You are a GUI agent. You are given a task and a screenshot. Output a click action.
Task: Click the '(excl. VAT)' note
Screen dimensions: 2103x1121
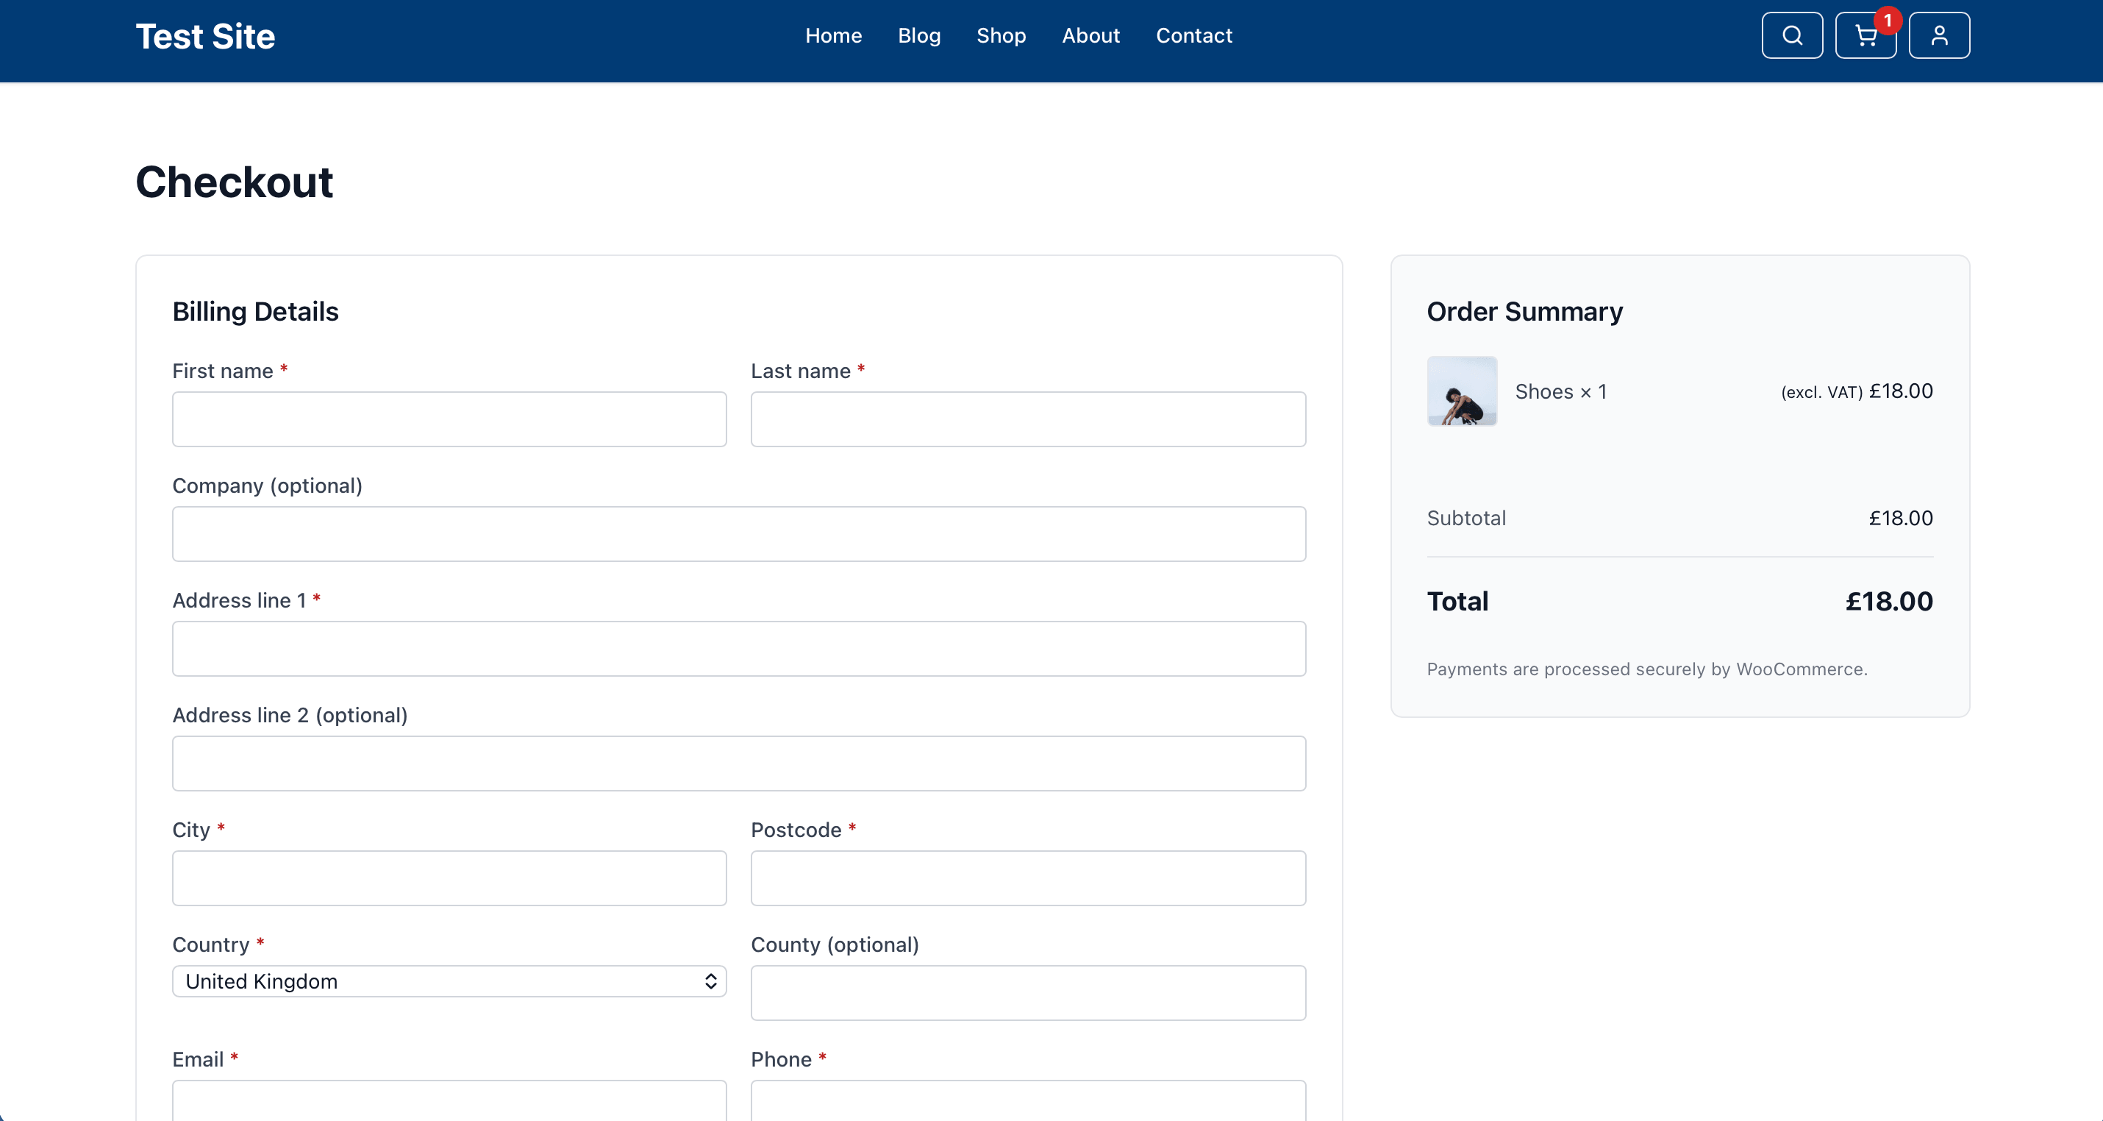[1821, 393]
